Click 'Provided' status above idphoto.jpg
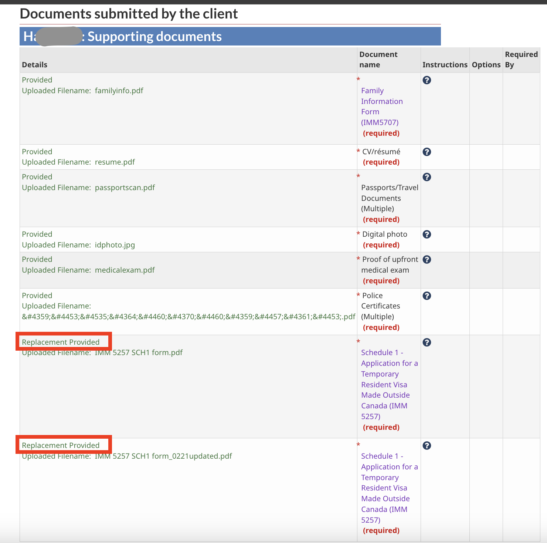Screen dimensions: 547x543 [37, 234]
